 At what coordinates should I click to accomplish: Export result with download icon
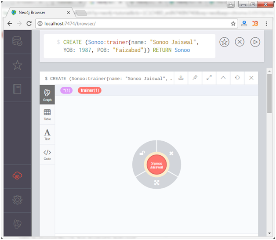[x=181, y=78]
